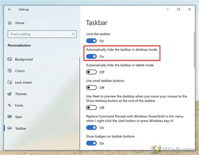Select Start in the sidebar

pyautogui.click(x=18, y=117)
